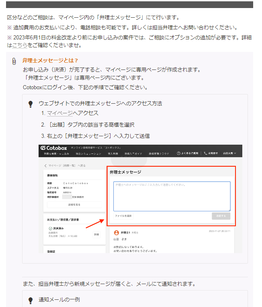Screen dimensions: 262x307
Task: Follow the こちら link for option details
Action: pos(20,45)
